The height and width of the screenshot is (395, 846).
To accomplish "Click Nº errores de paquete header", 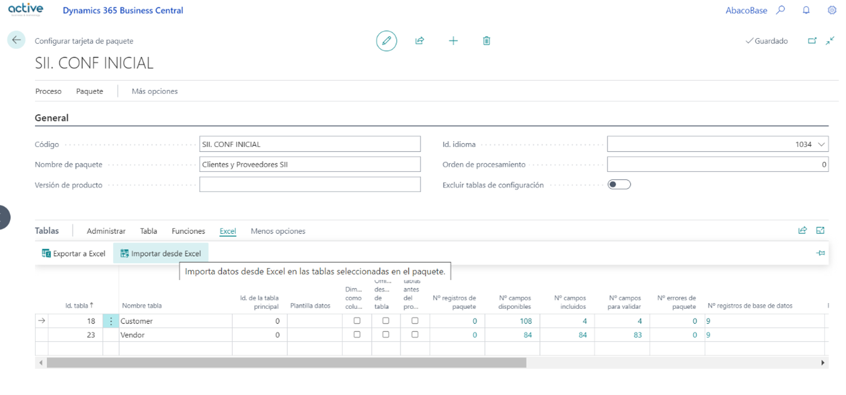I will pyautogui.click(x=676, y=302).
